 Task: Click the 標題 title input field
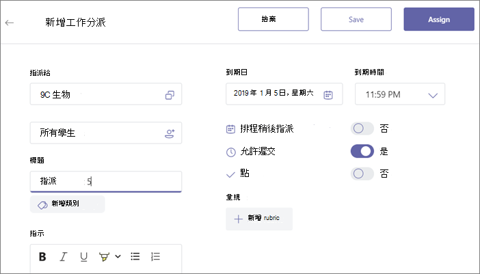pos(106,181)
